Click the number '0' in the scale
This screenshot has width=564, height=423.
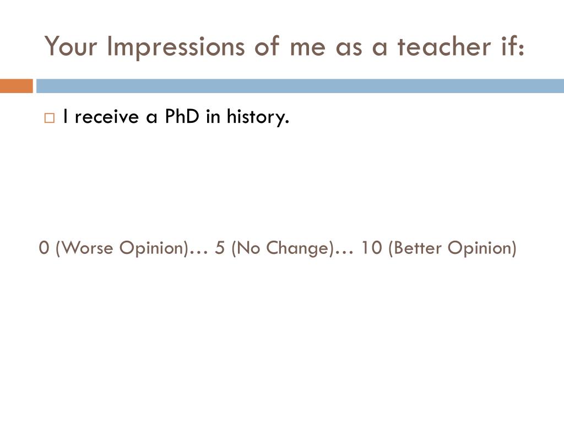coord(44,248)
